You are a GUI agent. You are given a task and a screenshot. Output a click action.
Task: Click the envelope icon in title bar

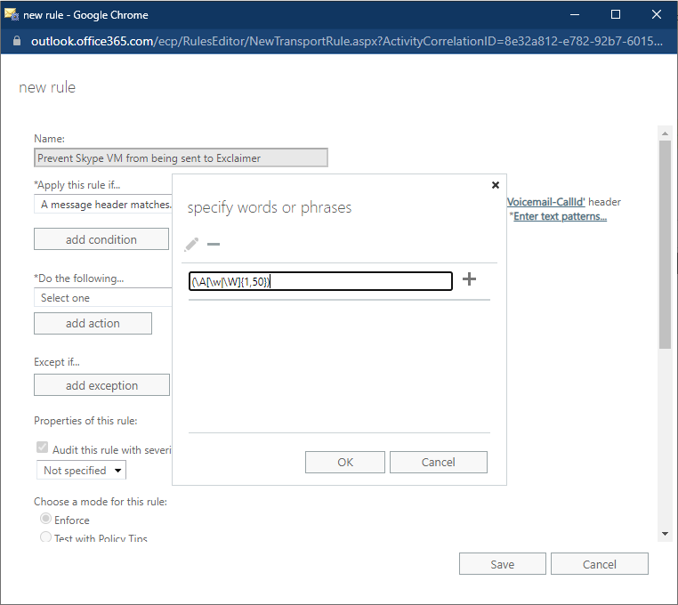pyautogui.click(x=12, y=14)
